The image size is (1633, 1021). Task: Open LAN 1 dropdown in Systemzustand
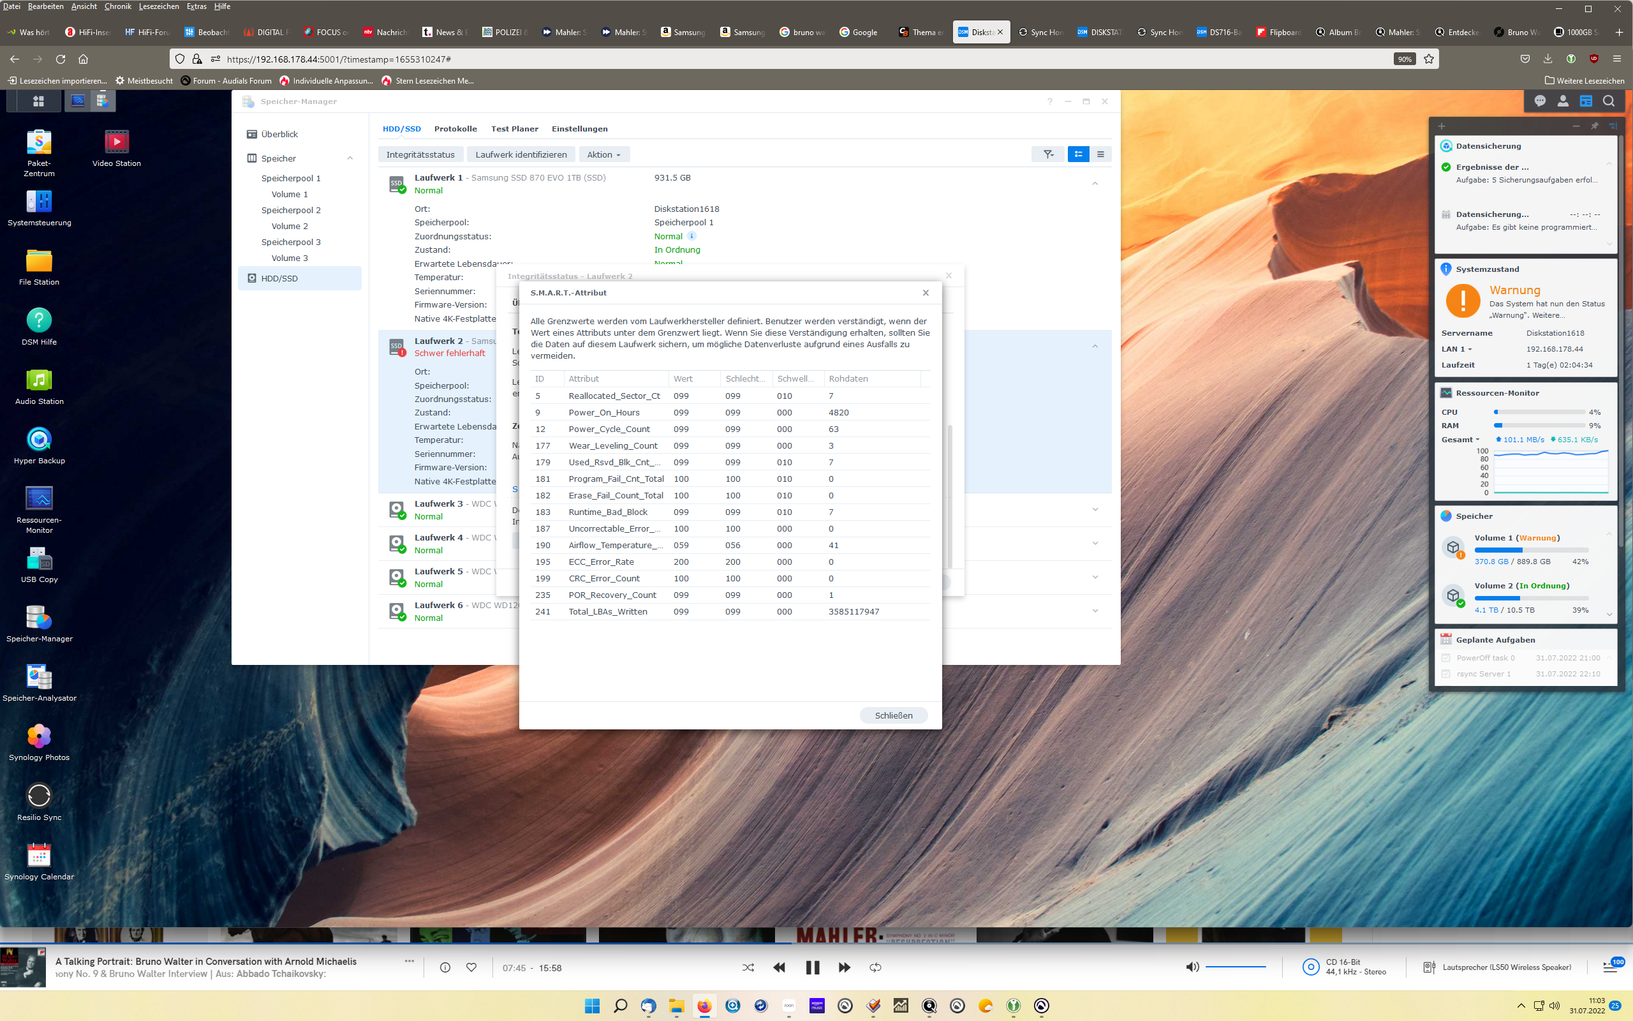pyautogui.click(x=1457, y=349)
